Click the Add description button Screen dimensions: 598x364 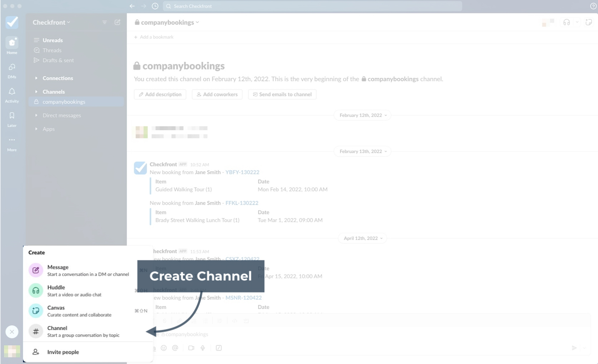coord(160,94)
